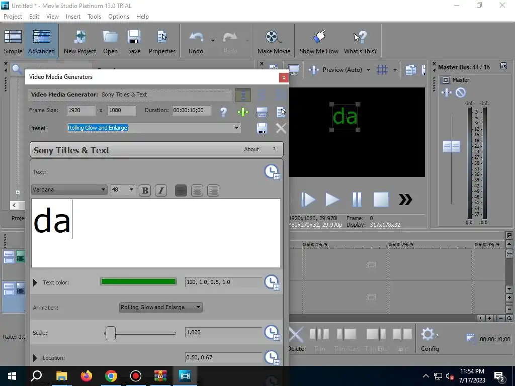The image size is (515, 386).
Task: Toggle italic text formatting
Action: click(x=161, y=190)
